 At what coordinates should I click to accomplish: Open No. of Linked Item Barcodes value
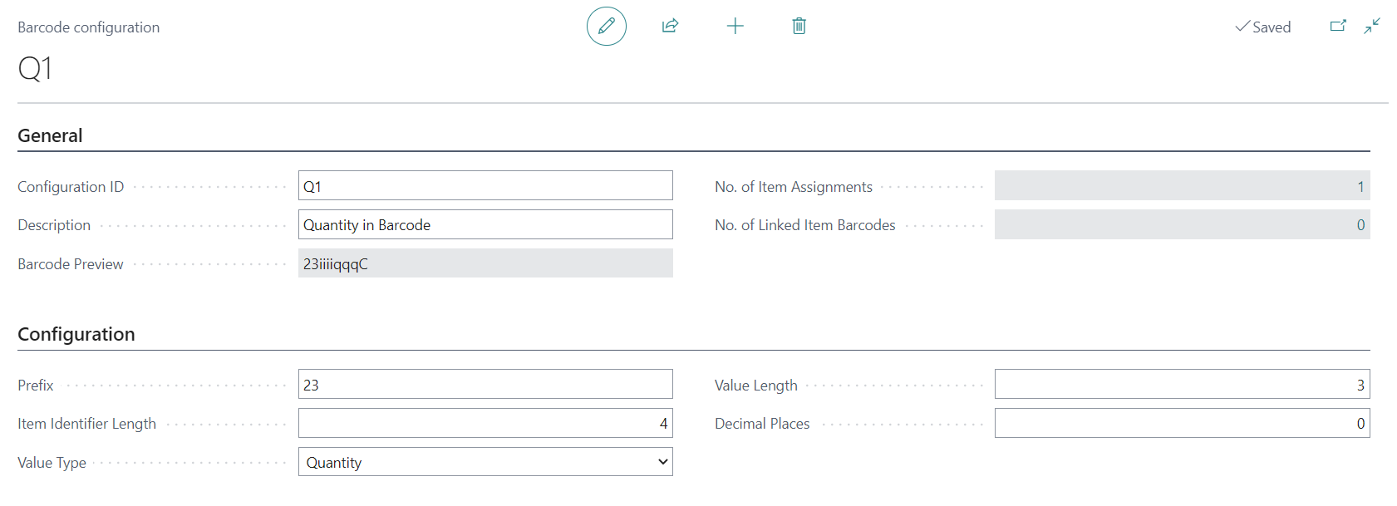1182,224
